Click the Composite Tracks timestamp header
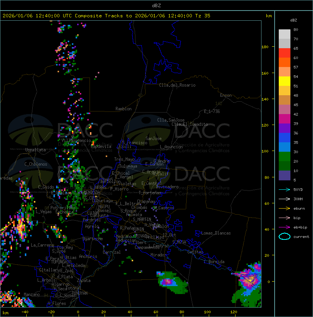 point(106,16)
